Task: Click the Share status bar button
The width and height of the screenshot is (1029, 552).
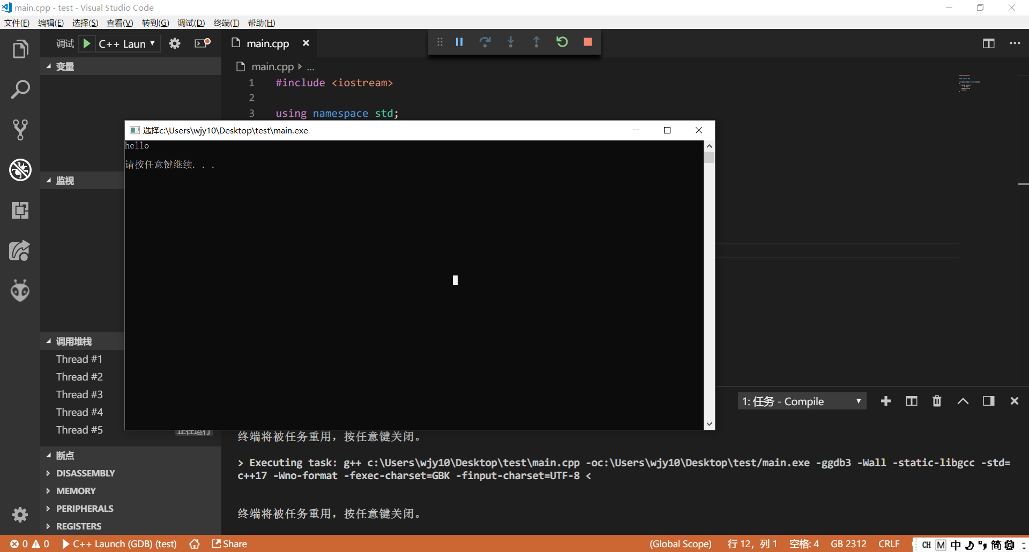Action: pyautogui.click(x=229, y=544)
